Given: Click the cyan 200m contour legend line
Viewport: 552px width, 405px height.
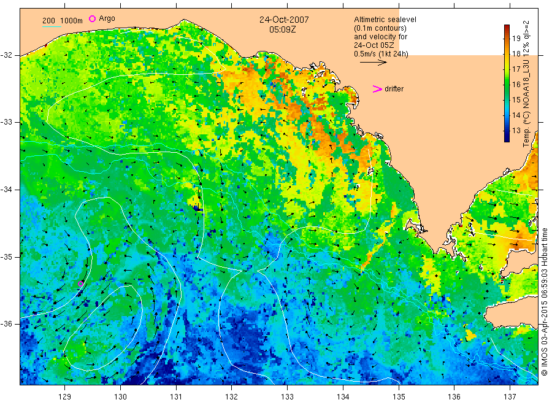Looking at the screenshot, I should click(x=52, y=26).
